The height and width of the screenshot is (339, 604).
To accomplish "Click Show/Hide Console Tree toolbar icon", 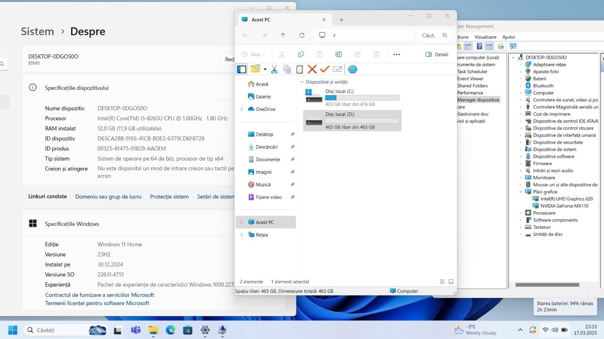I will pyautogui.click(x=468, y=46).
